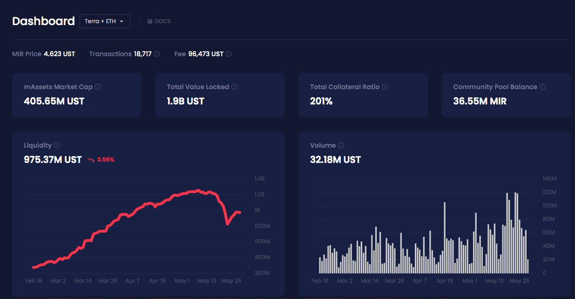Open the Terra + ETH network dropdown

tap(105, 21)
